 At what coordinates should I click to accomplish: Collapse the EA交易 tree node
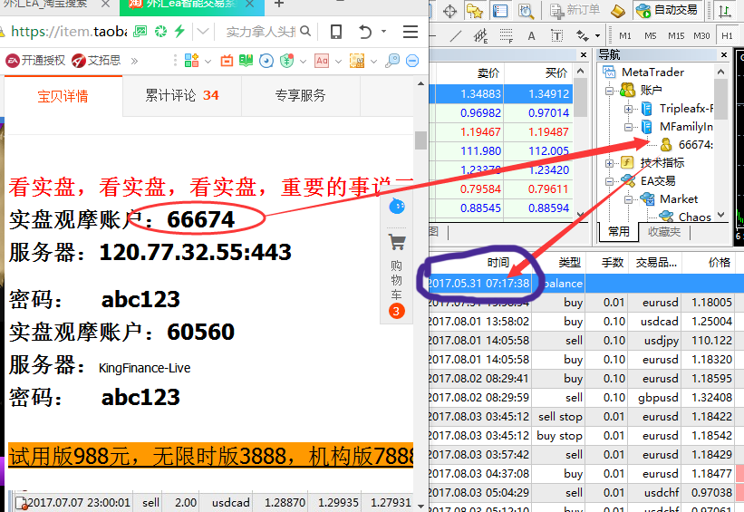point(609,181)
